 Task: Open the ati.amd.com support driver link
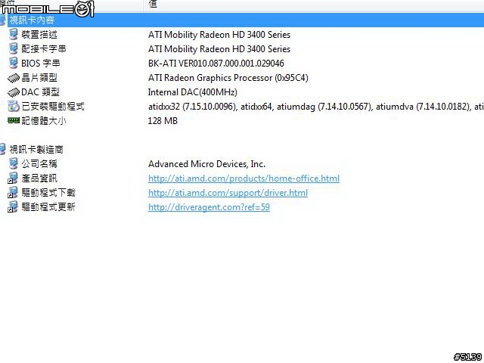click(228, 193)
